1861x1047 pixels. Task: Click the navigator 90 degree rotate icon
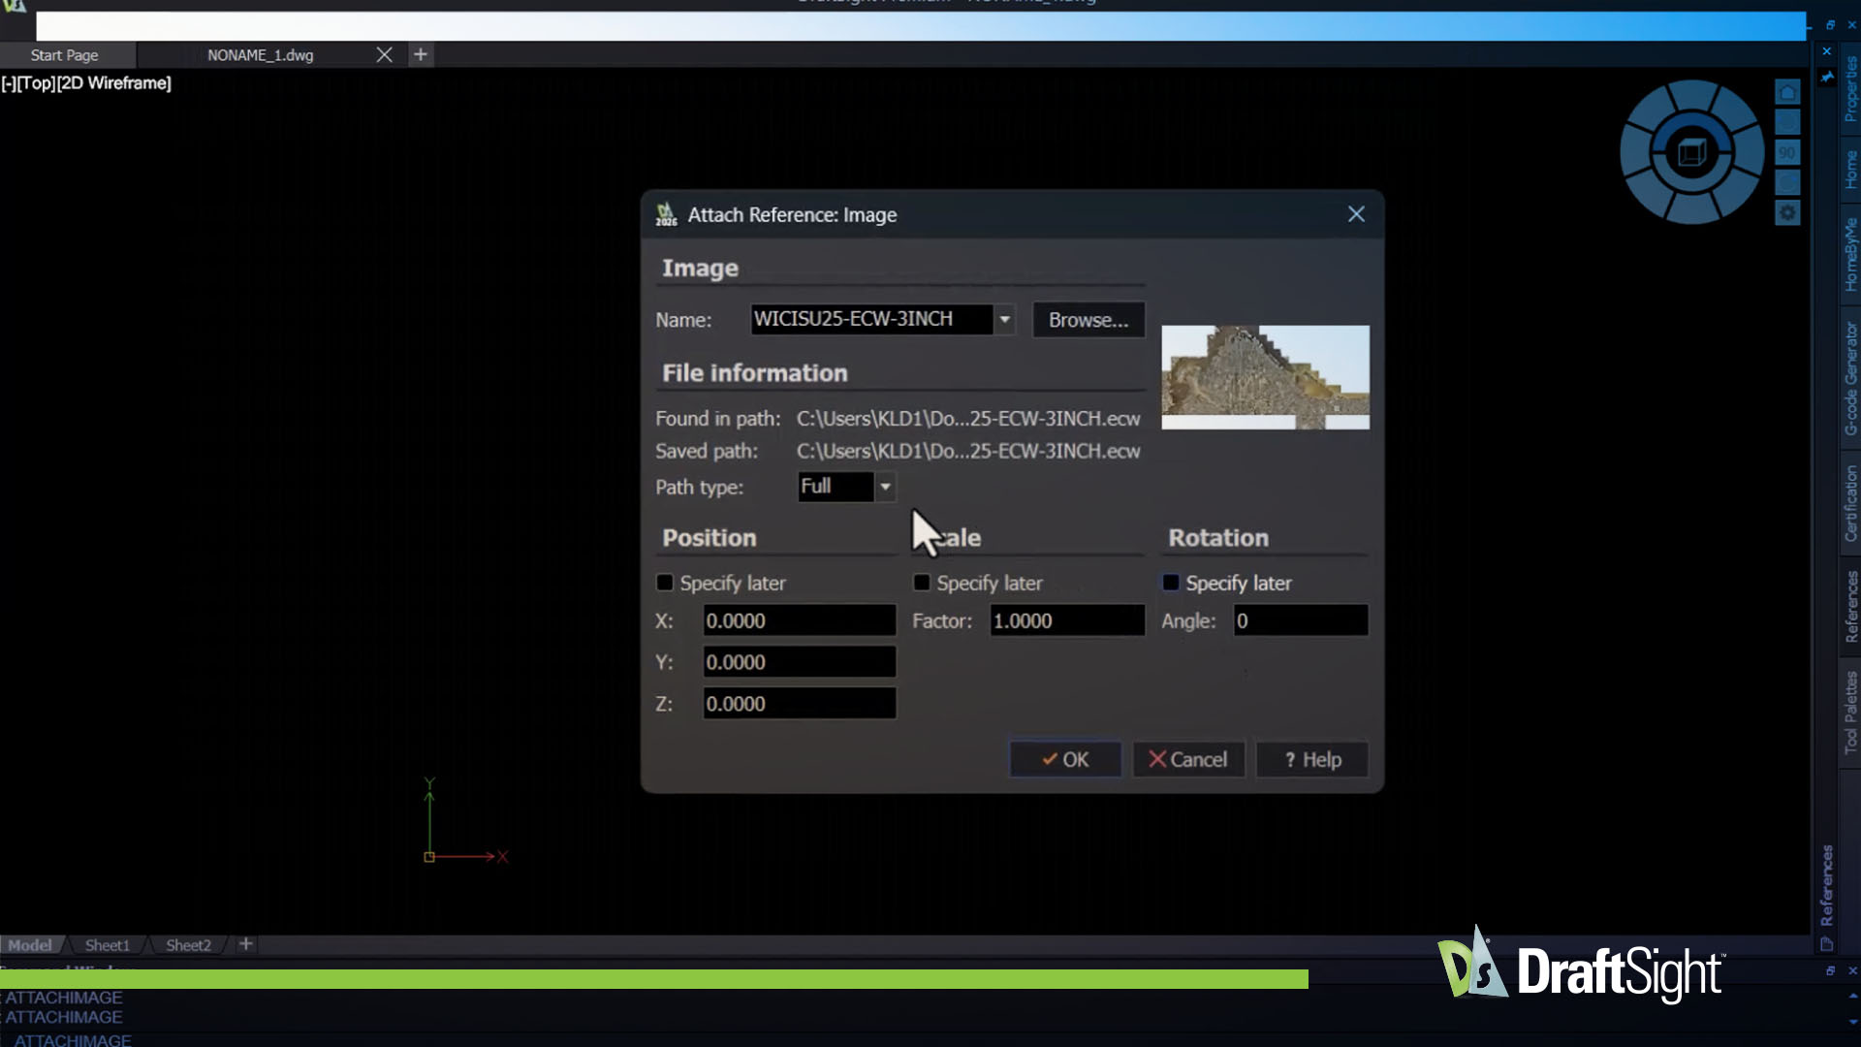click(1787, 152)
